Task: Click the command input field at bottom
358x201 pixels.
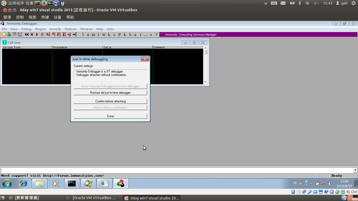Action: (177, 170)
